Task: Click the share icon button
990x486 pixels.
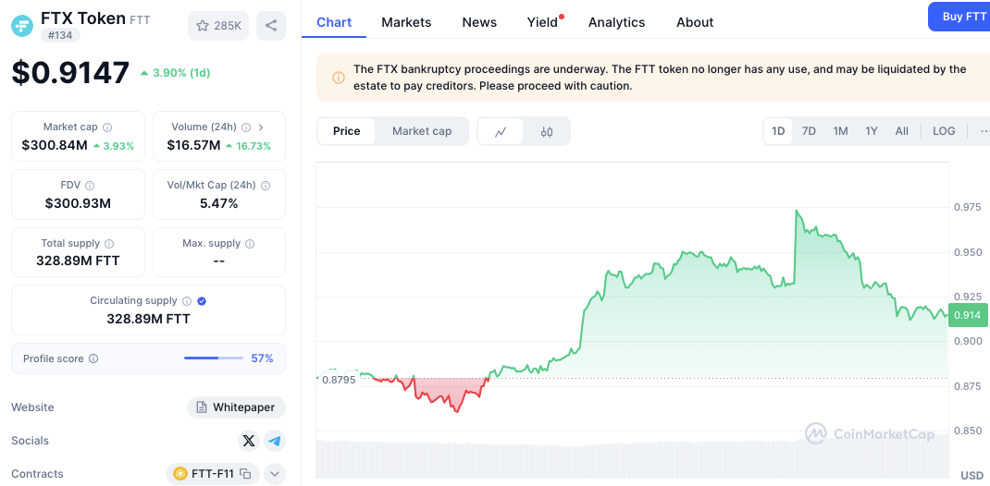Action: [271, 26]
